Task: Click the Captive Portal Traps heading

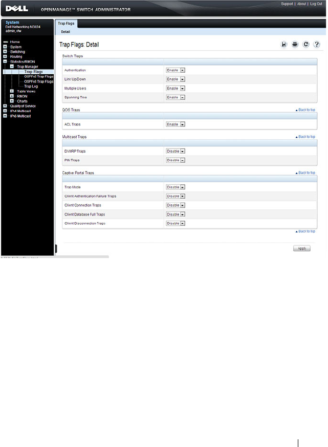Action: (x=78, y=173)
